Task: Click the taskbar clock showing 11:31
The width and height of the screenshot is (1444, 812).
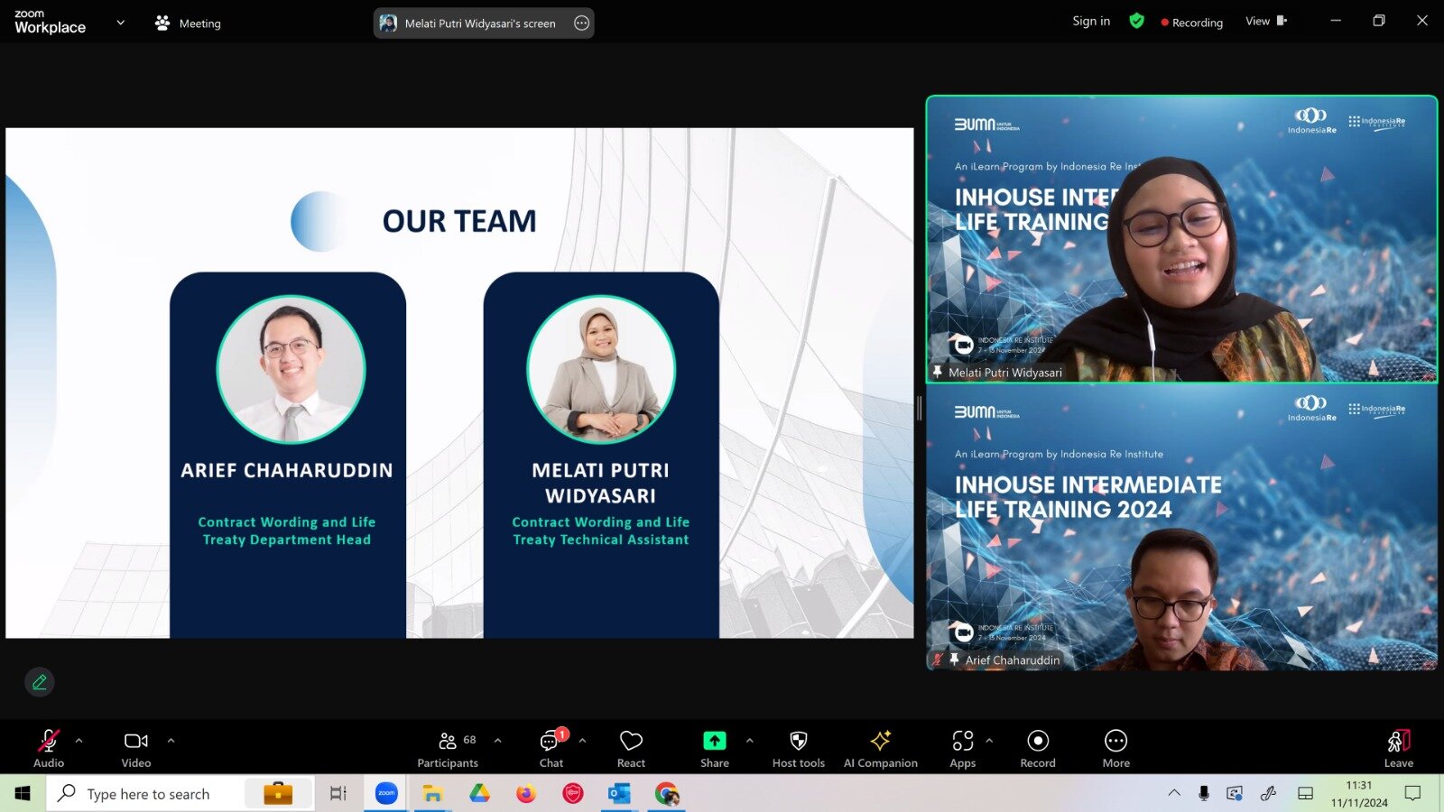Action: tap(1359, 794)
